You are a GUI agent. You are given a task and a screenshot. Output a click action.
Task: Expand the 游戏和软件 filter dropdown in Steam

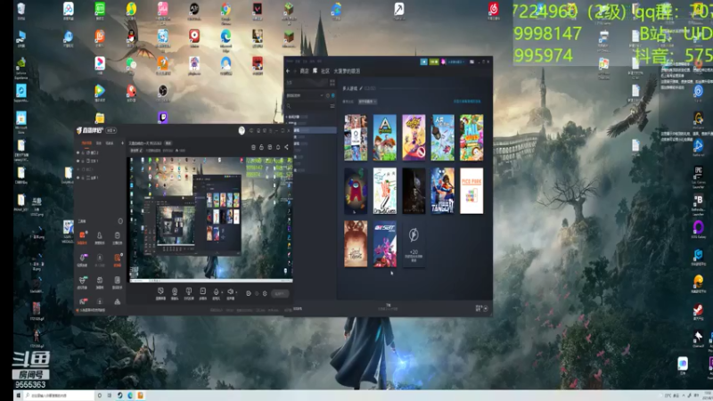point(305,95)
